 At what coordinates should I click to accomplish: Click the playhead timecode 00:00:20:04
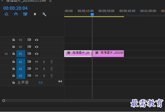tap(15, 8)
